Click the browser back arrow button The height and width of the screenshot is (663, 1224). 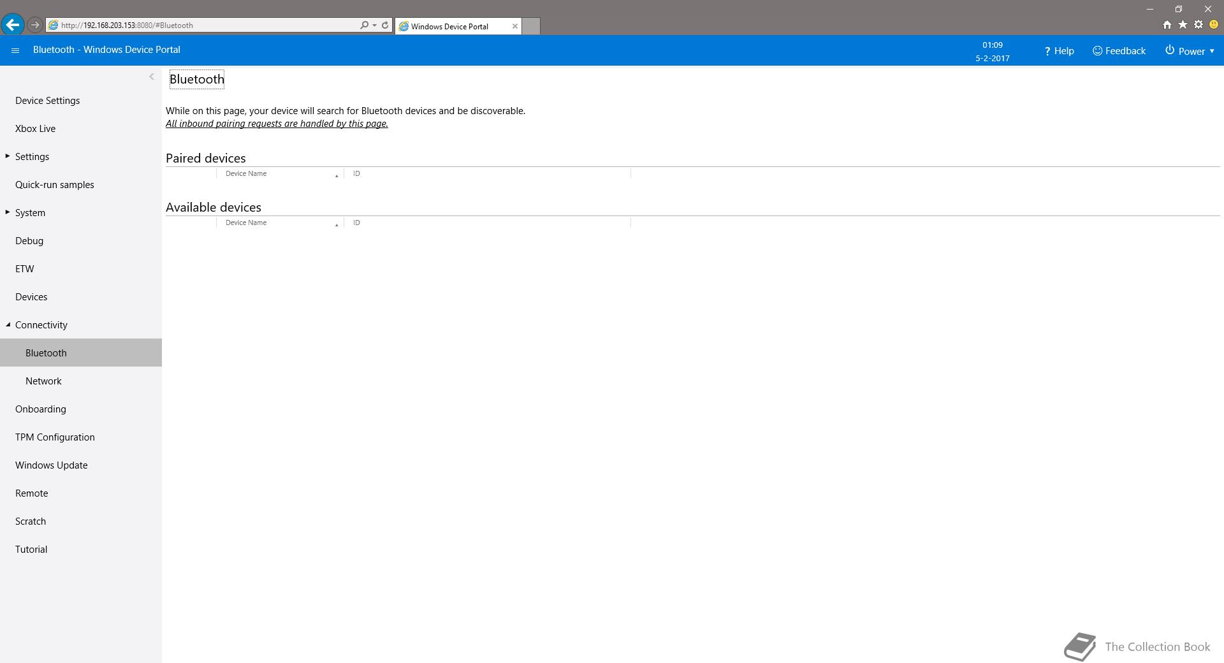click(12, 25)
